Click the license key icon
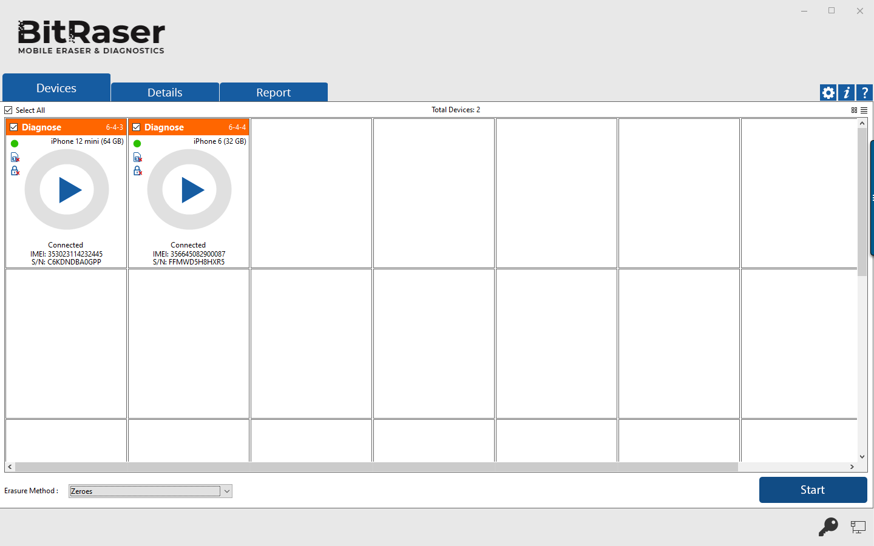Image resolution: width=874 pixels, height=546 pixels. [x=828, y=527]
